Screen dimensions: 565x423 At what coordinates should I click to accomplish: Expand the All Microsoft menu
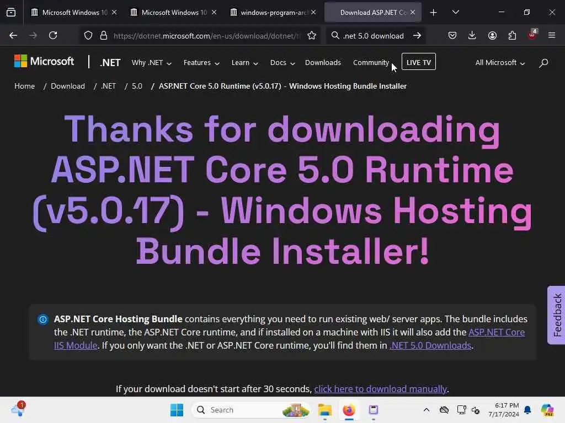click(x=500, y=63)
